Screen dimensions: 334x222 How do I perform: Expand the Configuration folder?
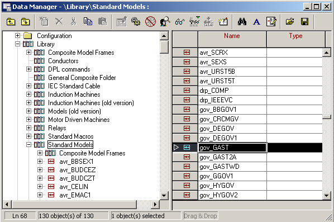(x=18, y=36)
